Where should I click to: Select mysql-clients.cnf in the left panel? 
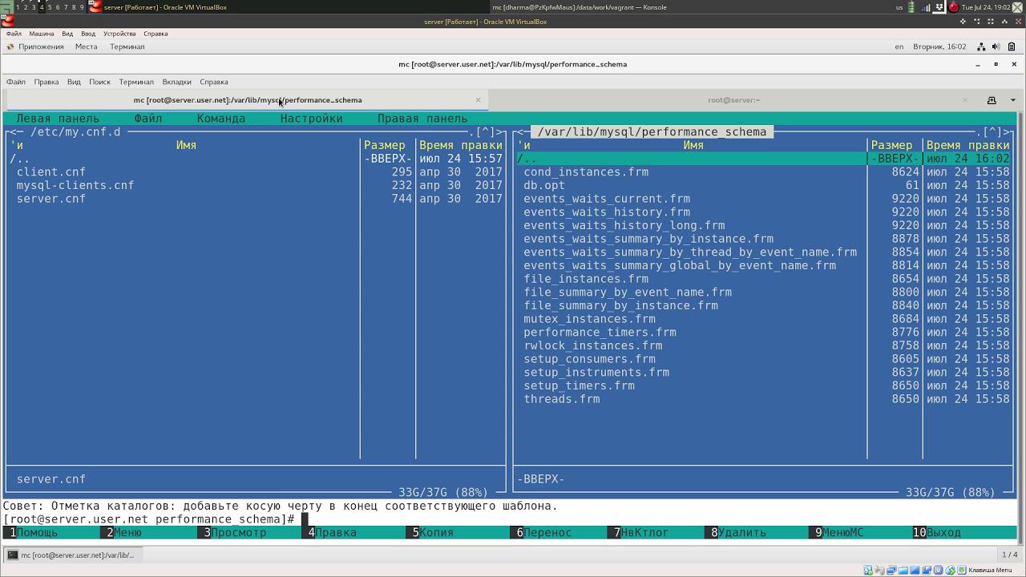click(x=75, y=185)
